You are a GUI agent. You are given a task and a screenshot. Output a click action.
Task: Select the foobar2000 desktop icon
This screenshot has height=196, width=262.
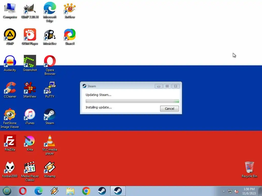10,170
